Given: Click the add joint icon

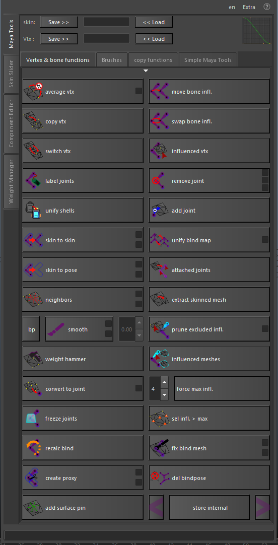Looking at the screenshot, I should pyautogui.click(x=160, y=210).
